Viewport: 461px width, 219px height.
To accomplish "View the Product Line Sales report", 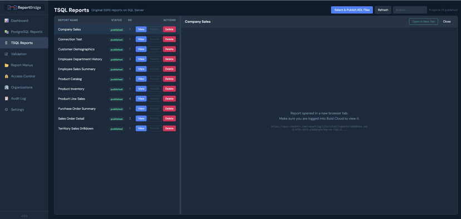I will 141,99.
